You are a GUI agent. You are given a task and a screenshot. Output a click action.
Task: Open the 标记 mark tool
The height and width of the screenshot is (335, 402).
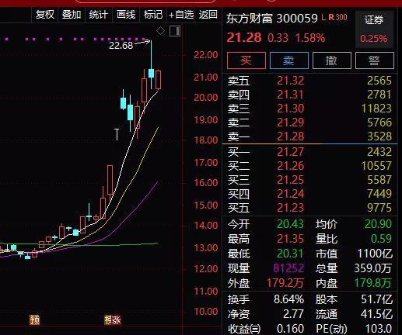(153, 15)
